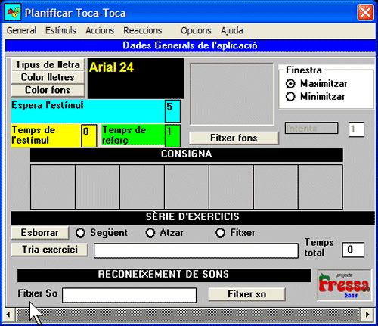The height and width of the screenshot is (326, 378).
Task: Open the Reaccions menu
Action: tap(143, 30)
